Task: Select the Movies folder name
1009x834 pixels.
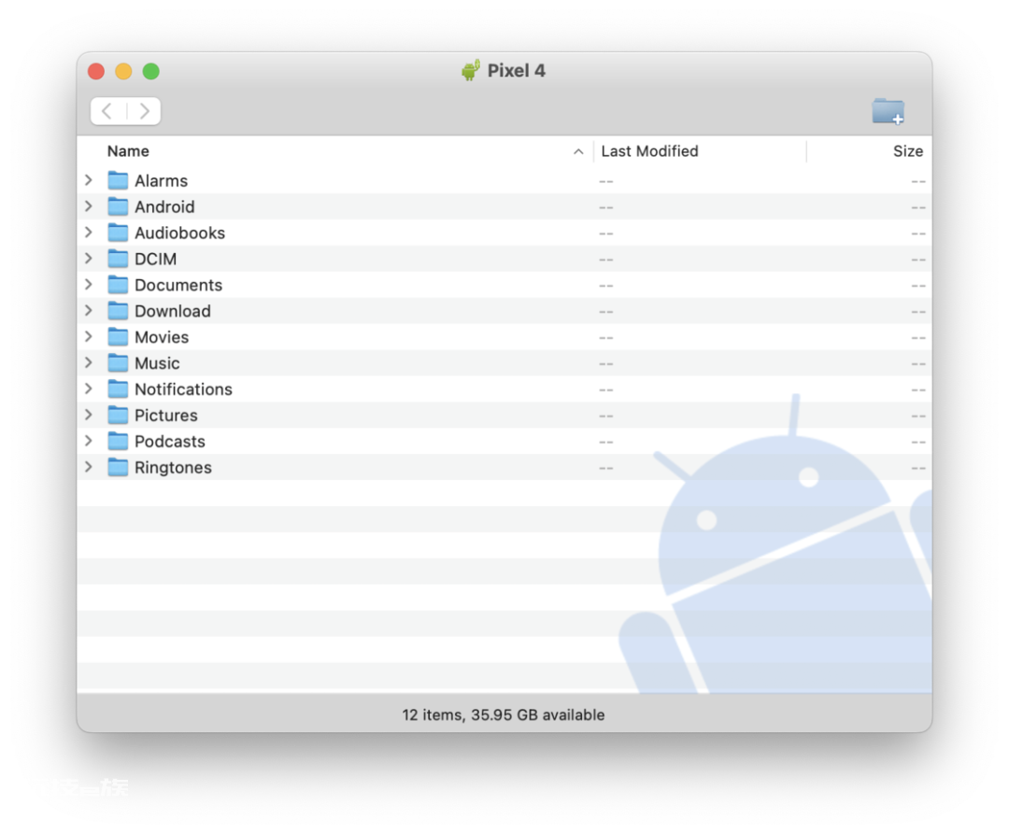Action: 162,337
